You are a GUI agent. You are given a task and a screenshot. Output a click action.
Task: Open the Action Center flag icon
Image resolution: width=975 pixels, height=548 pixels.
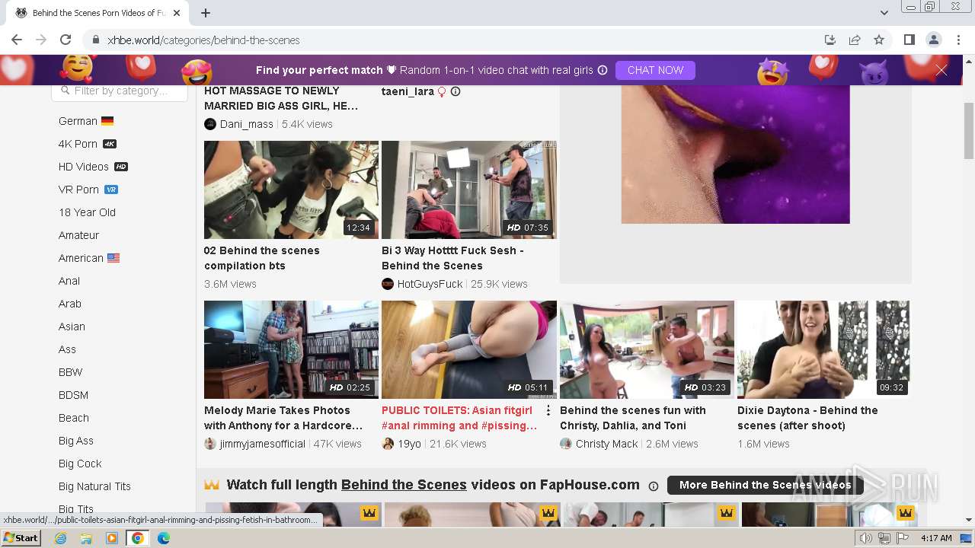click(903, 538)
